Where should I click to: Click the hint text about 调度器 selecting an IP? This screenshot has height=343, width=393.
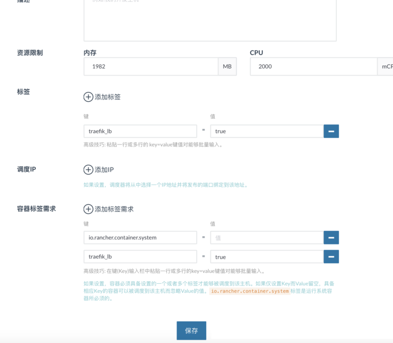click(x=166, y=185)
